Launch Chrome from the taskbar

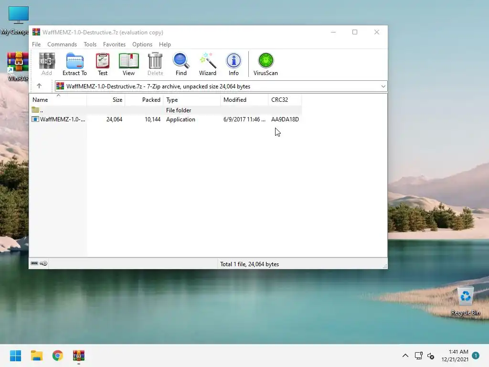click(57, 356)
